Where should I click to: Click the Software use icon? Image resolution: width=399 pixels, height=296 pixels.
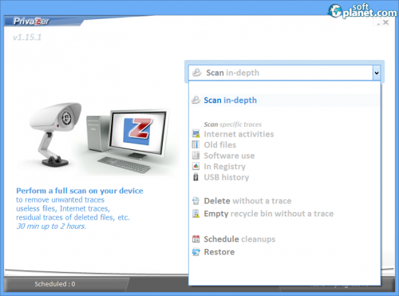click(196, 156)
